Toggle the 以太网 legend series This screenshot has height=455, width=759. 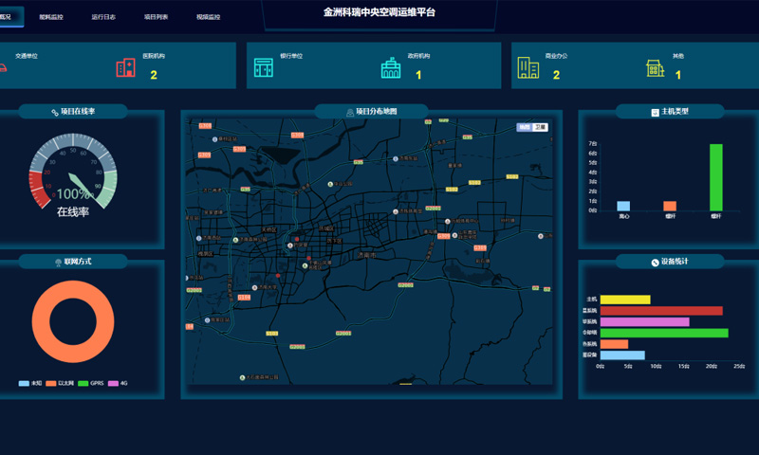[x=51, y=383]
